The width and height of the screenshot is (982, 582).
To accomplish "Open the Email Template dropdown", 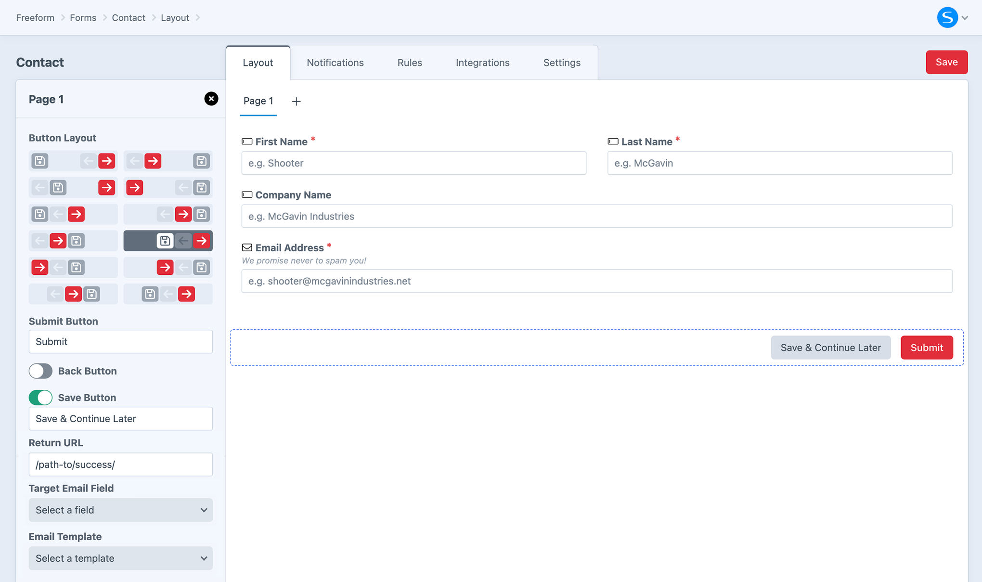I will point(120,558).
